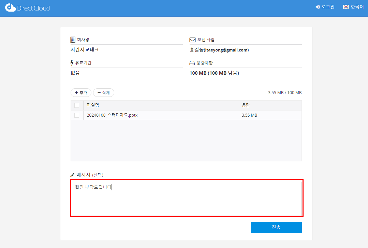This screenshot has height=248, width=368.
Task: Click the DirectCloud logo icon
Action: (11, 8)
